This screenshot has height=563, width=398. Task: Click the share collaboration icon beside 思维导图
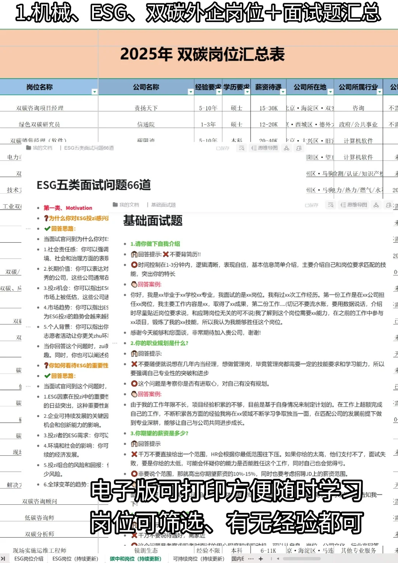coord(286,148)
